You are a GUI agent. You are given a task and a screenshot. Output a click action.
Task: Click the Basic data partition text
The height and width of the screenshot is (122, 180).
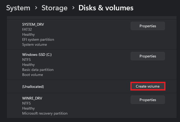[38, 70]
